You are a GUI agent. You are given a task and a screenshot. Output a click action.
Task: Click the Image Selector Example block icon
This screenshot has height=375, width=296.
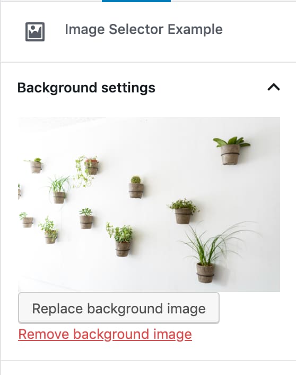(x=35, y=32)
